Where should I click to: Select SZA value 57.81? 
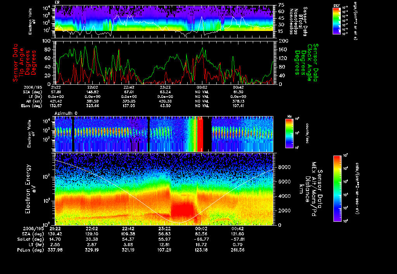tap(55, 92)
